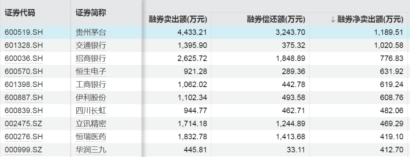This screenshot has width=410, height=157.
Task: Click the value 921.28 in 恒生电子 row
Action: click(x=196, y=72)
